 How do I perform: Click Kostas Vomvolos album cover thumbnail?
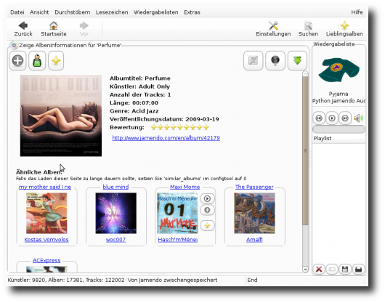46,213
